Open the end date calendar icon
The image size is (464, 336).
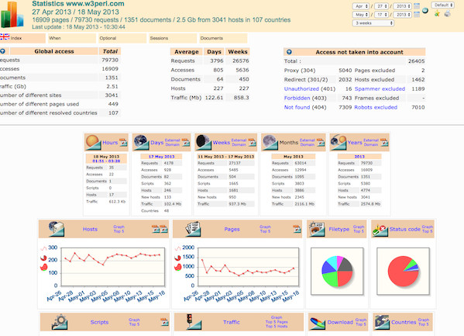click(x=417, y=14)
